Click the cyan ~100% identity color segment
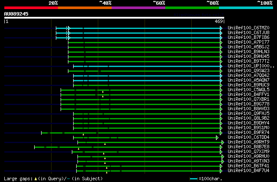 point(246,8)
